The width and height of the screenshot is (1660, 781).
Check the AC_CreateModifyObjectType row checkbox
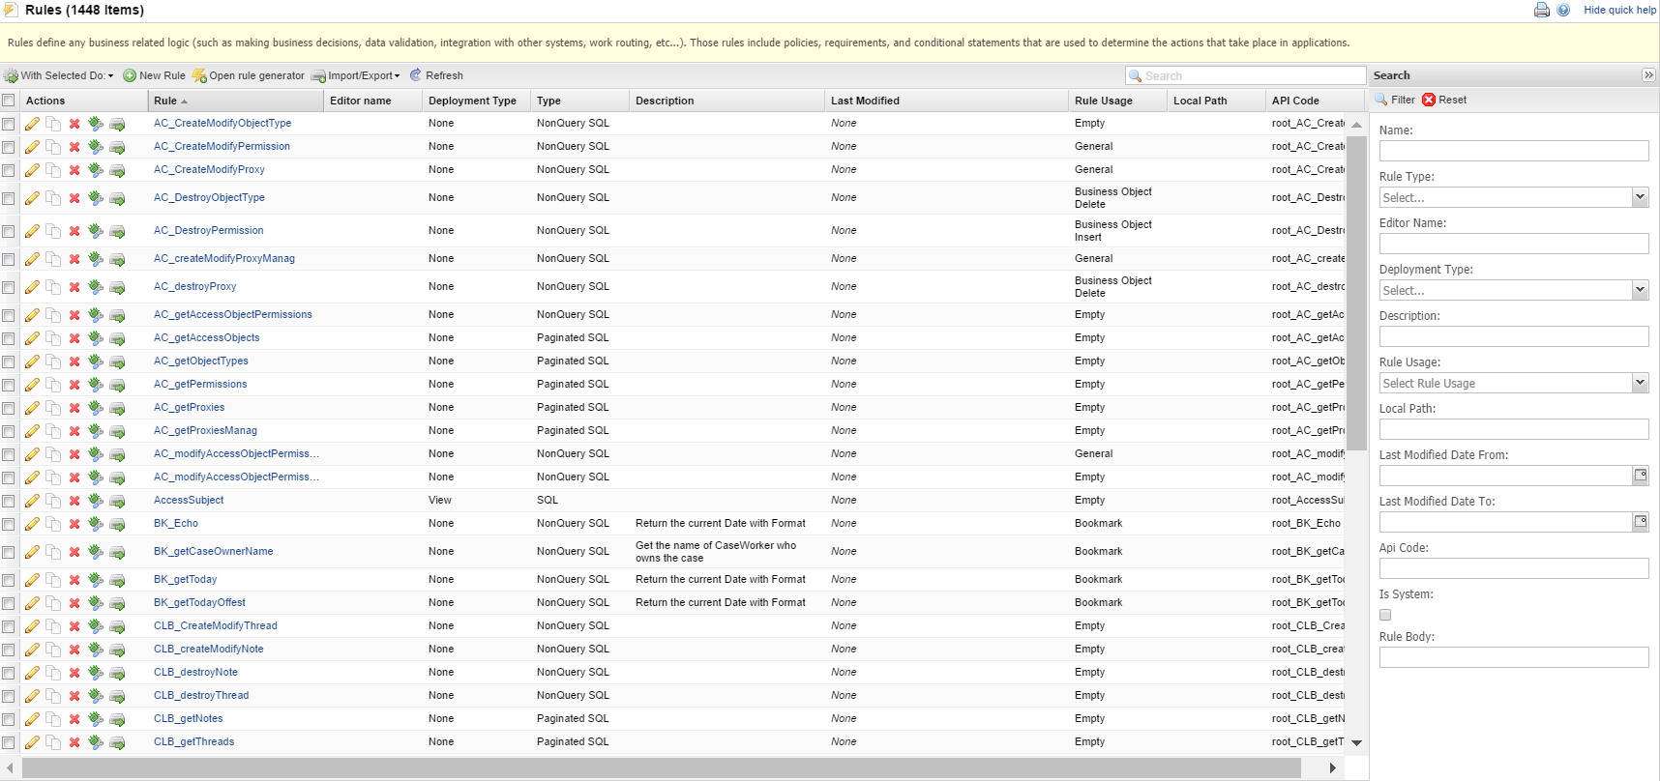(9, 124)
